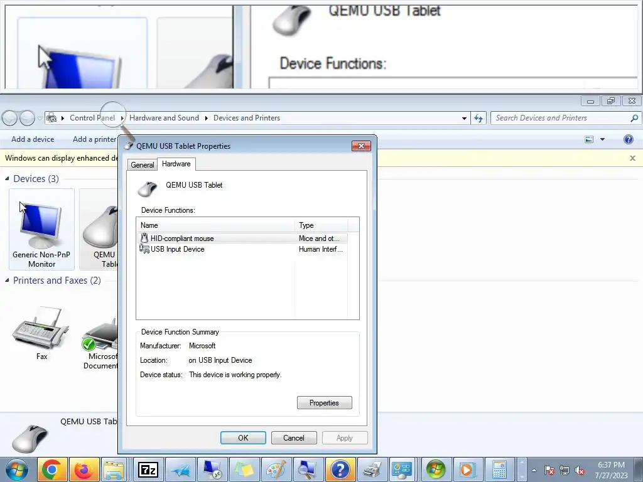643x482 pixels.
Task: Open the address bar history dropdown
Action: [464, 118]
